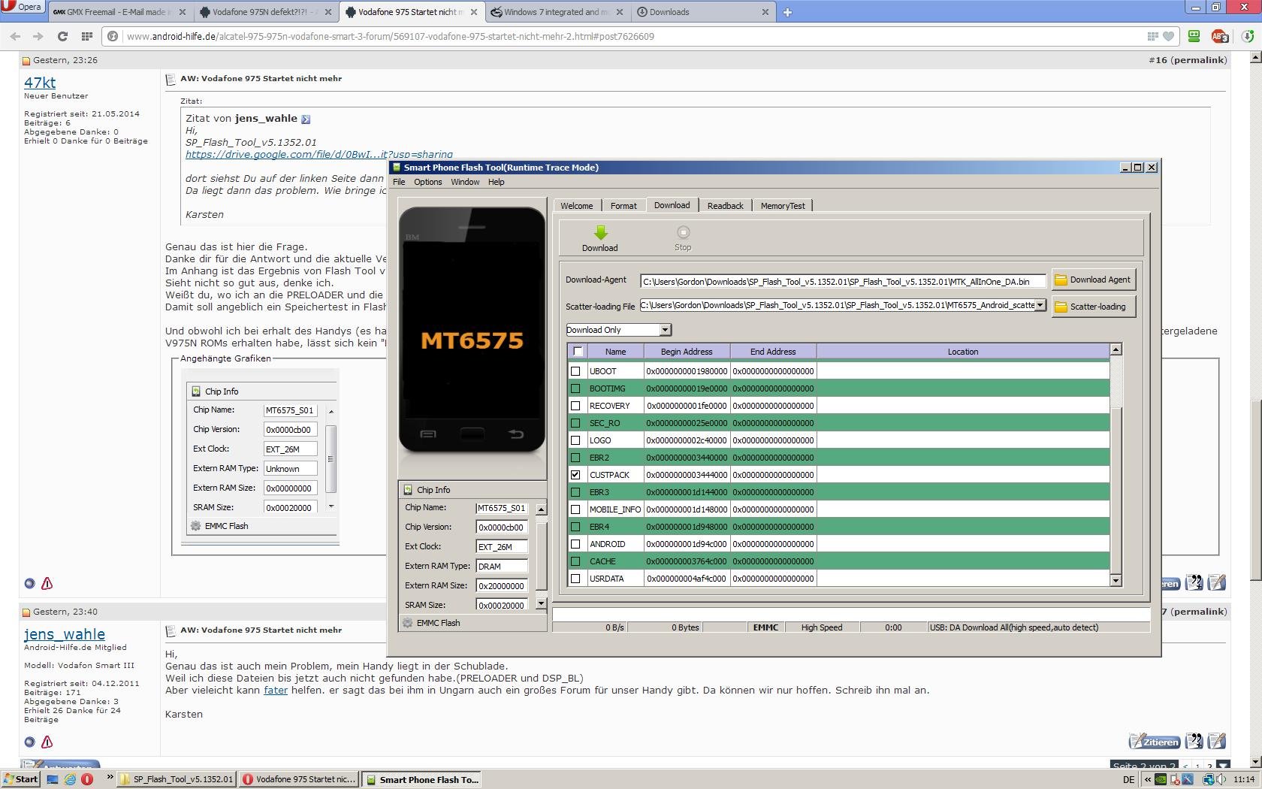Switch to the Readback tab
Viewport: 1262px width, 789px height.
pos(726,206)
